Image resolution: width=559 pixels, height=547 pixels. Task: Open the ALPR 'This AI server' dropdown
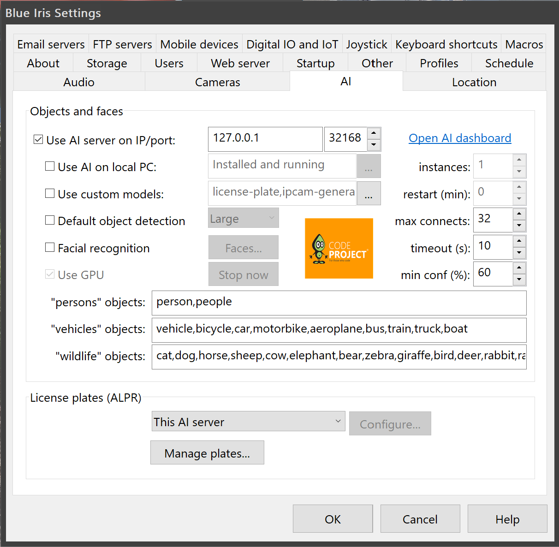248,422
